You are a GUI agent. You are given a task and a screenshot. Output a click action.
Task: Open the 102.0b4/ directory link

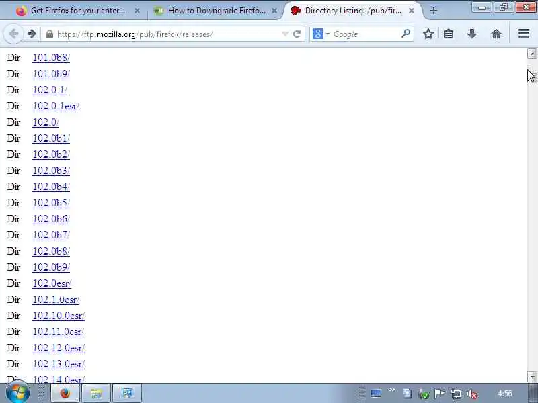pyautogui.click(x=51, y=187)
